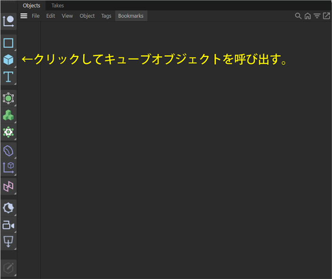This screenshot has width=332, height=279.
Task: Toggle the filter icon in Objects panel
Action: [316, 16]
